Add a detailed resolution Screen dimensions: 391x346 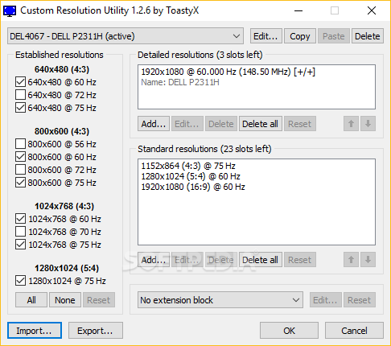coord(154,124)
